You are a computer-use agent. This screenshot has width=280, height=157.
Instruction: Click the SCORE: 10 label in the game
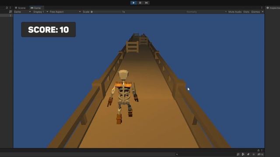point(49,30)
